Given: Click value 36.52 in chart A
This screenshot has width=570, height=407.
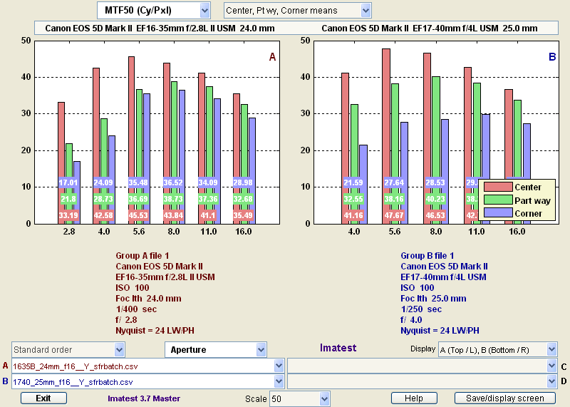Looking at the screenshot, I should click(173, 182).
